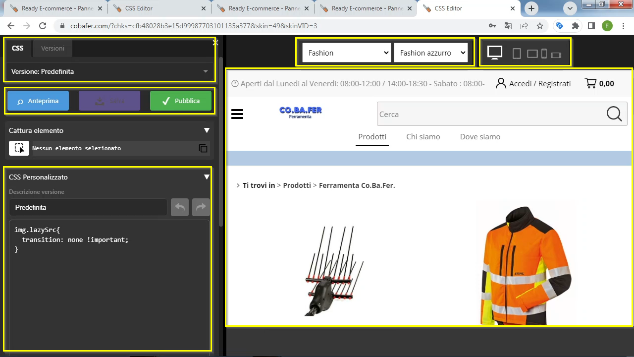
Task: Open a new browser tab
Action: pos(531,8)
